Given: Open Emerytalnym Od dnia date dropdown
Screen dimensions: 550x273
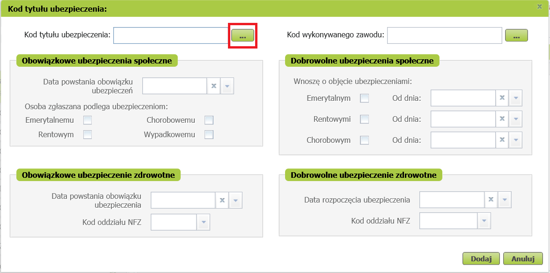Looking at the screenshot, I should (x=516, y=98).
